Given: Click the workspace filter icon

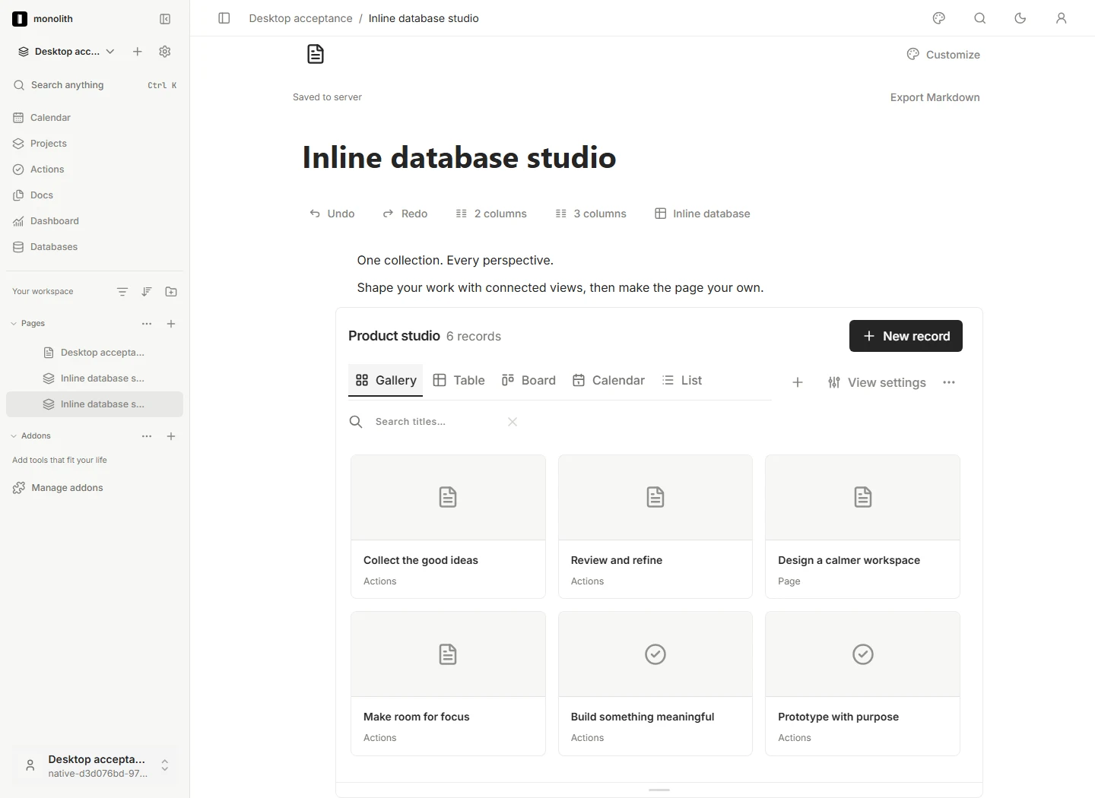Looking at the screenshot, I should pyautogui.click(x=122, y=292).
